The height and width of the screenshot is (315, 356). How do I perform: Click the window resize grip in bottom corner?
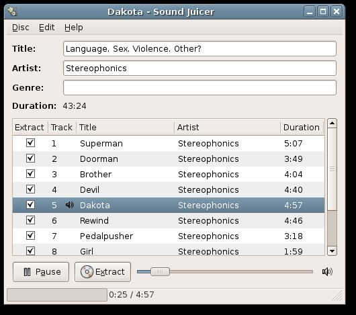[x=338, y=296]
